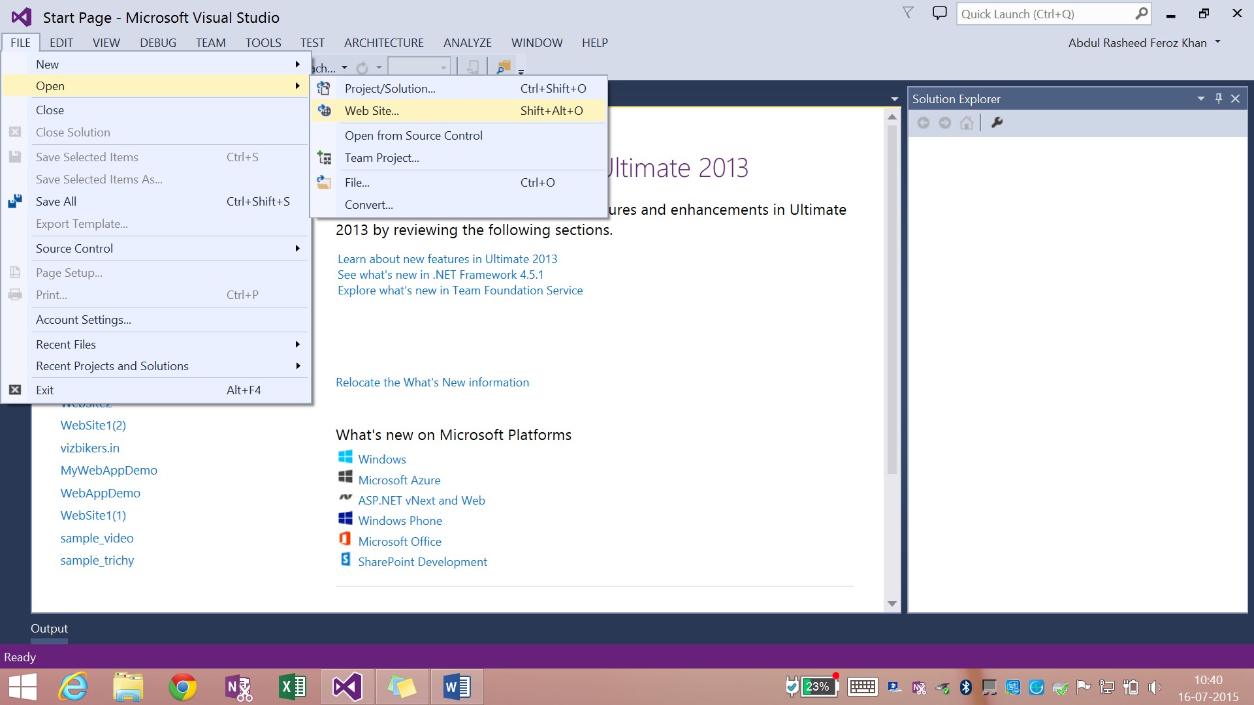Click the 23% battery indicator
This screenshot has width=1254, height=705.
(x=819, y=687)
